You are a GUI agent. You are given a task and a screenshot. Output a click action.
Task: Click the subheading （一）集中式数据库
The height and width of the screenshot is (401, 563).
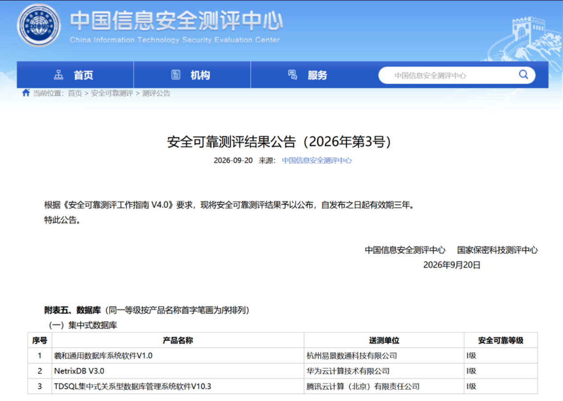[83, 325]
